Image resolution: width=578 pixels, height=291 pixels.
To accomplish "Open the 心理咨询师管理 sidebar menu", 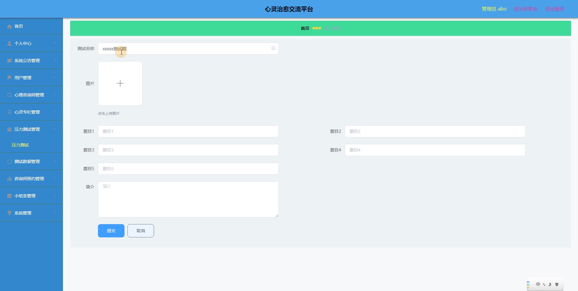I will click(x=31, y=95).
